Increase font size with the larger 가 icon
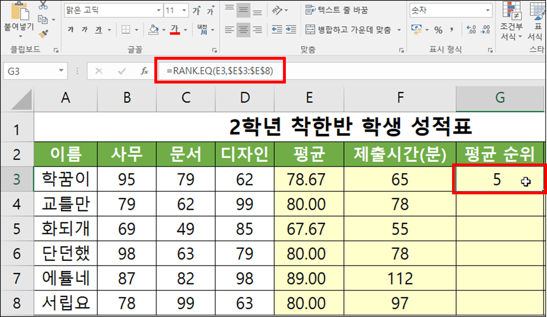The height and width of the screenshot is (317, 547). [x=197, y=11]
